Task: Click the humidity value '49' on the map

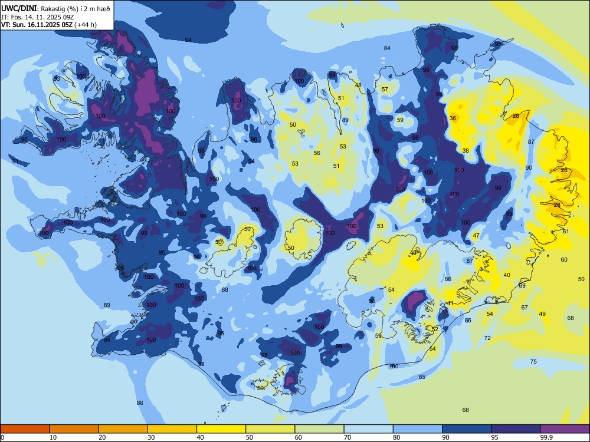Action: pos(542,314)
